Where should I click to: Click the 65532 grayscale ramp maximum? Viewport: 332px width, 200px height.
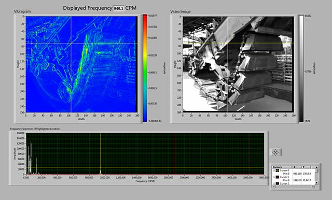308,16
